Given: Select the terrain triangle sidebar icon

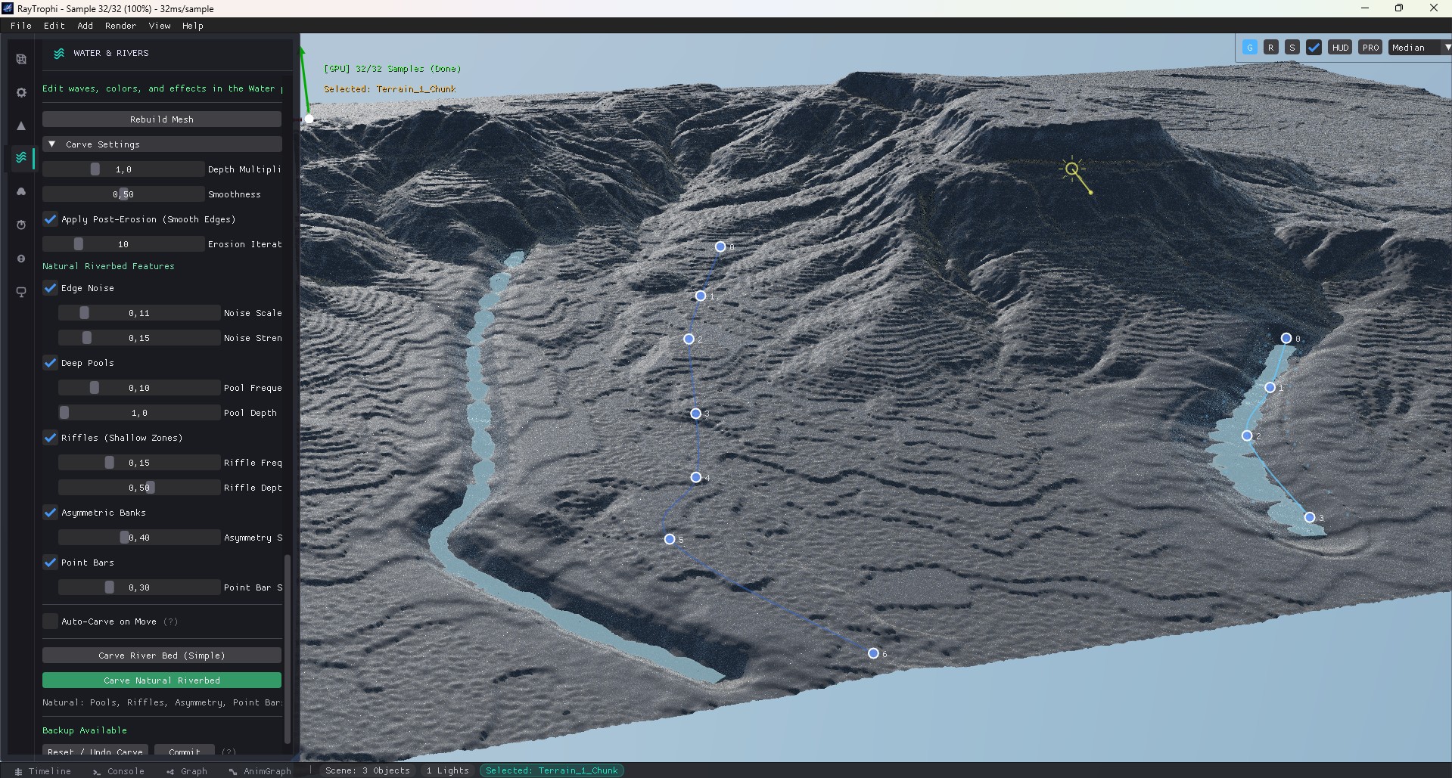Looking at the screenshot, I should (x=21, y=126).
